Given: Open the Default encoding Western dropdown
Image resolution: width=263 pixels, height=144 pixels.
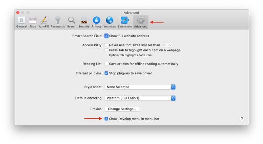Looking at the screenshot, I should (140, 98).
